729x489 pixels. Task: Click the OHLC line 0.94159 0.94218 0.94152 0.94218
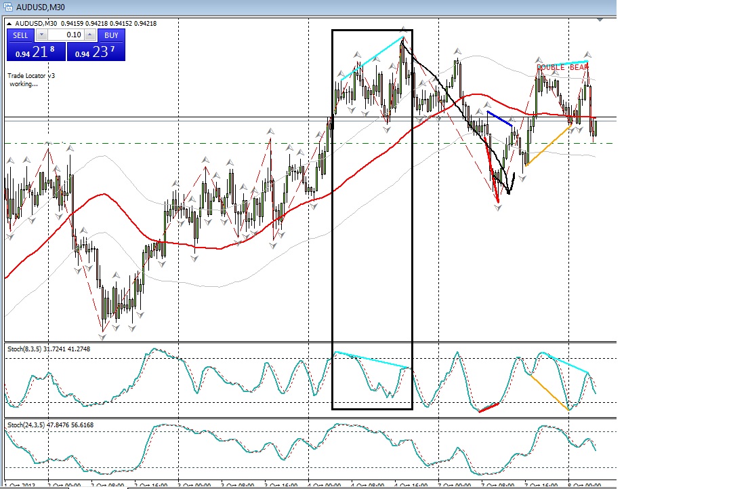pyautogui.click(x=109, y=23)
